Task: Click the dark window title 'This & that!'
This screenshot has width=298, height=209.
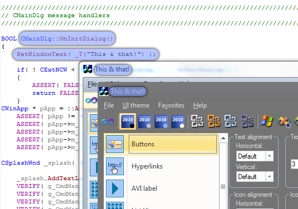Action: [128, 91]
